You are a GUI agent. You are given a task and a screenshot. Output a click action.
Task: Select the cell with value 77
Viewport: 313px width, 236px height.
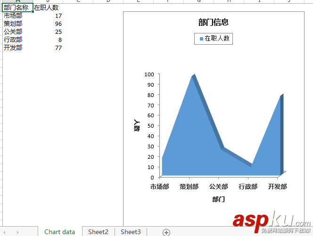(48, 48)
